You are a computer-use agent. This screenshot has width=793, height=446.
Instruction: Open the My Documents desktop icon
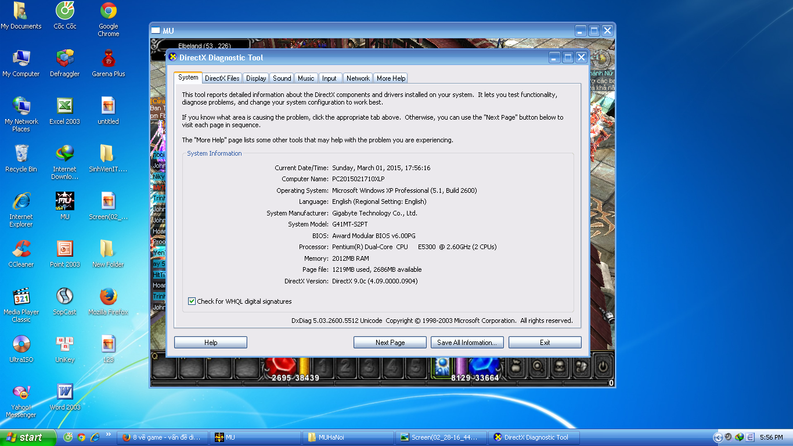pyautogui.click(x=21, y=16)
